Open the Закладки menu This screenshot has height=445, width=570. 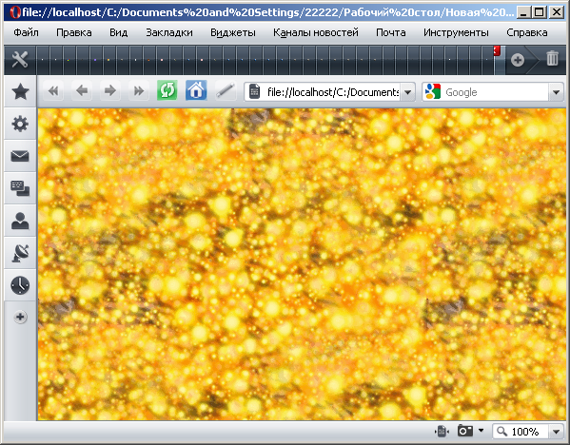(x=169, y=32)
